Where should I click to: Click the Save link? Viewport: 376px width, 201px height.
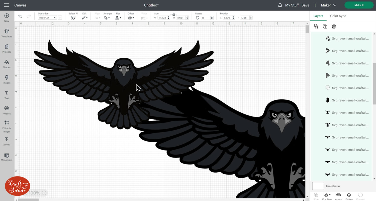pyautogui.click(x=305, y=5)
